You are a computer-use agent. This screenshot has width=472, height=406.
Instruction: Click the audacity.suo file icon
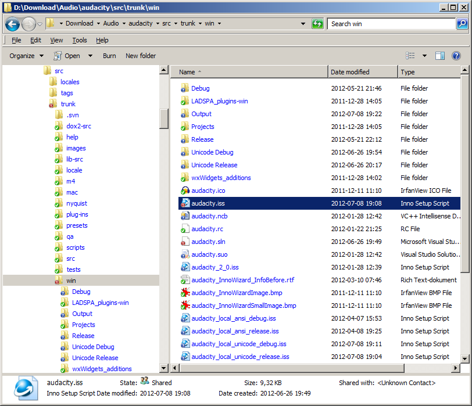coord(185,254)
